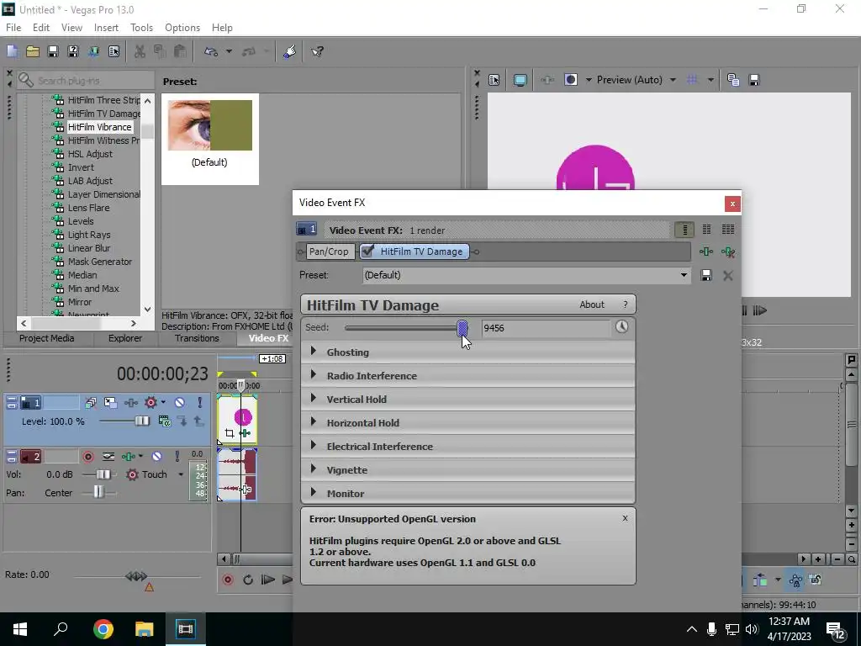The width and height of the screenshot is (861, 646).
Task: Save preview snapshot to file
Action: (754, 80)
